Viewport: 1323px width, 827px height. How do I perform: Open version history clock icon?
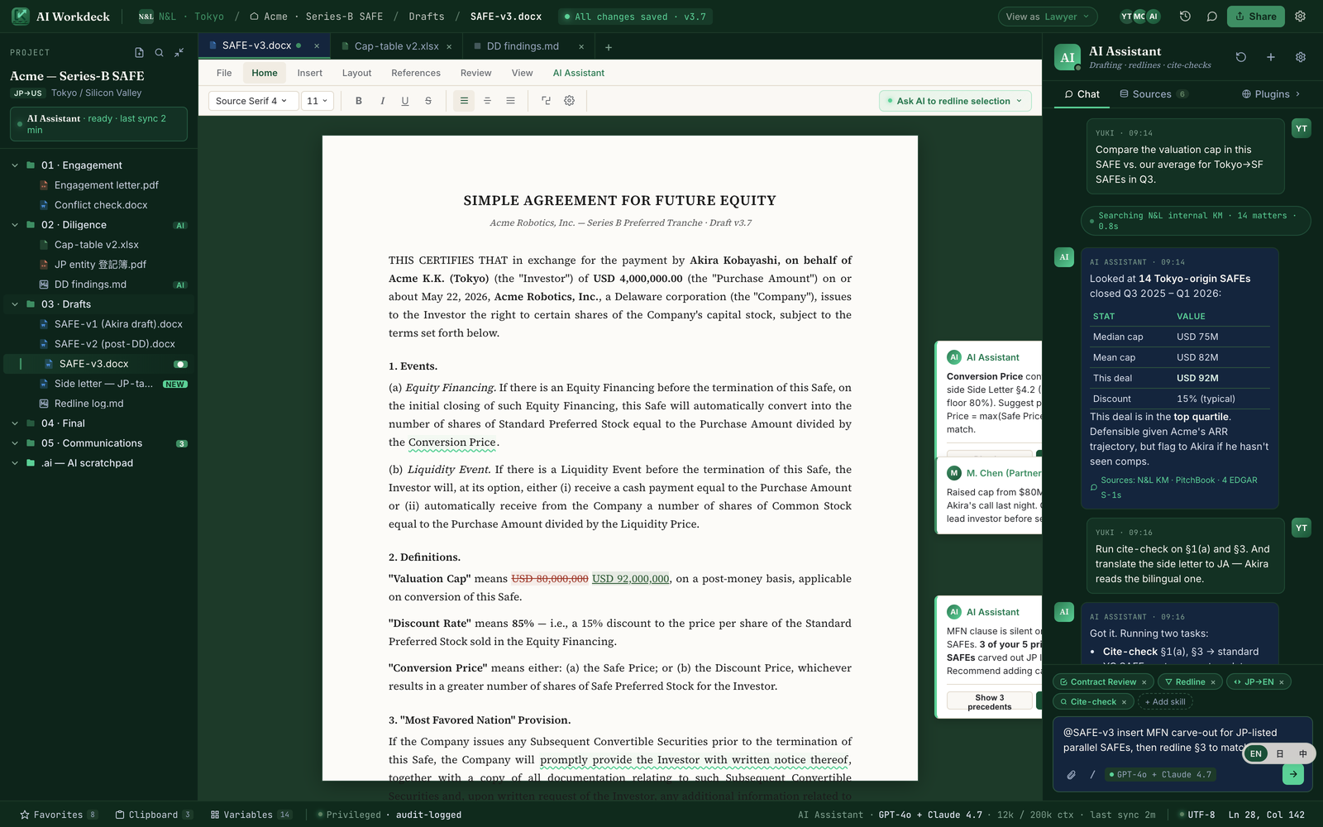point(1185,17)
